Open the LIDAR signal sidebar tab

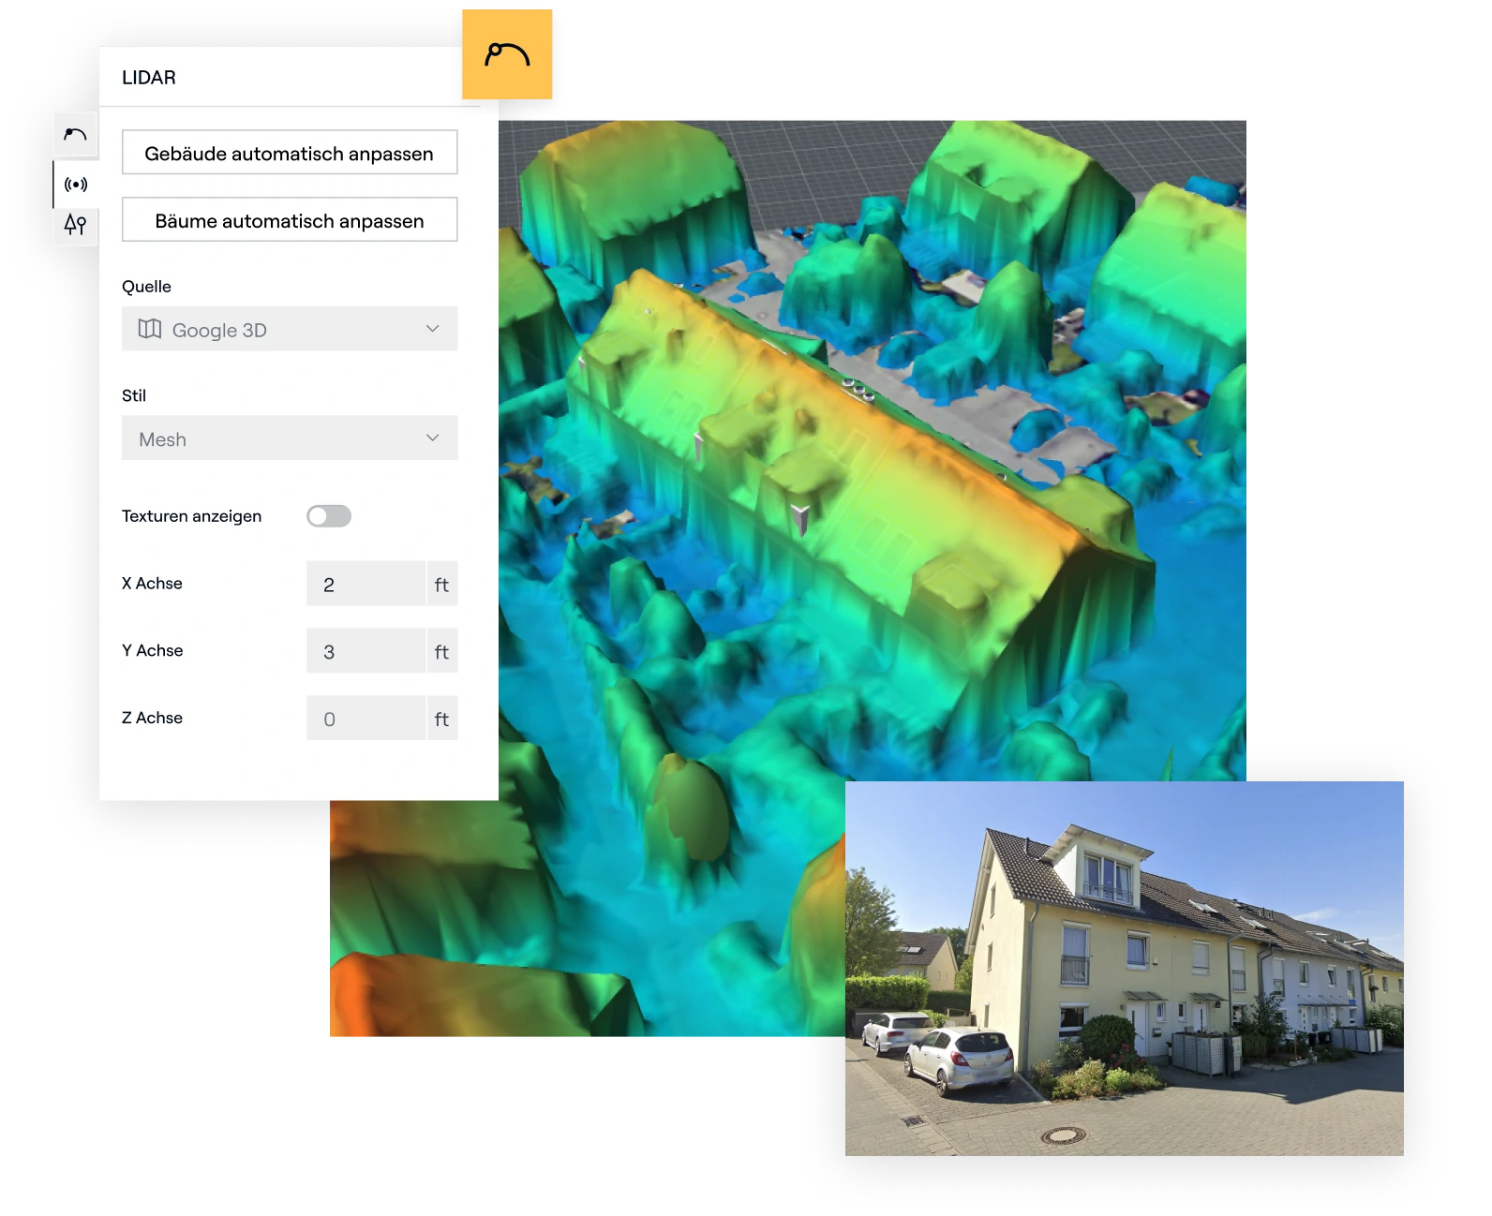click(x=76, y=184)
